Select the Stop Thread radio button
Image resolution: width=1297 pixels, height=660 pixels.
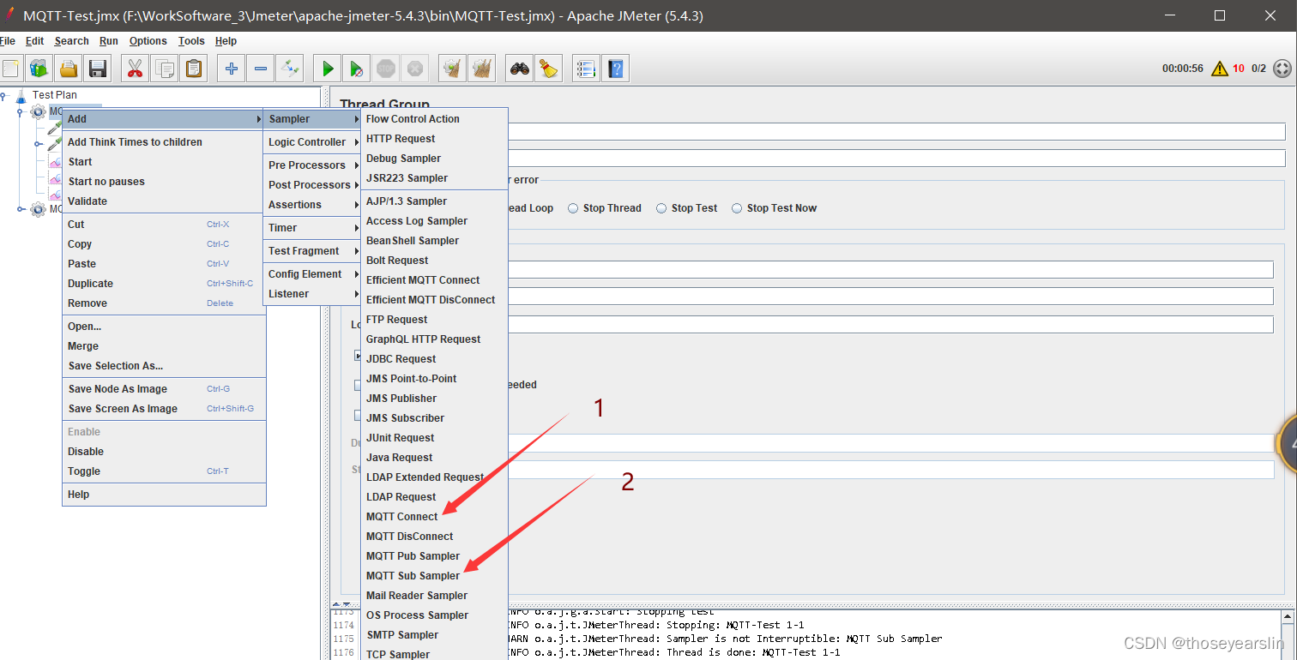(573, 208)
